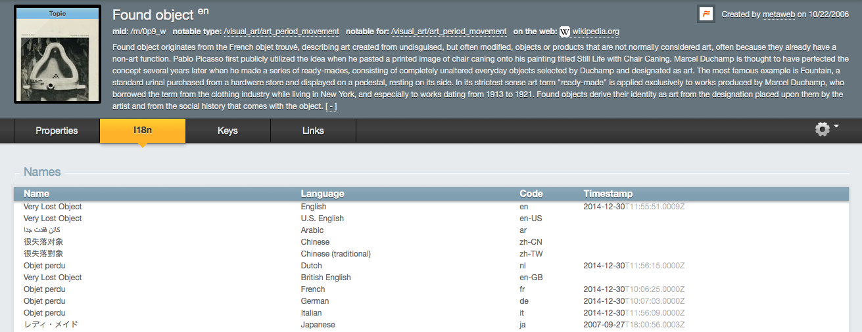Click the French language cell
This screenshot has height=332, width=862.
tap(313, 289)
